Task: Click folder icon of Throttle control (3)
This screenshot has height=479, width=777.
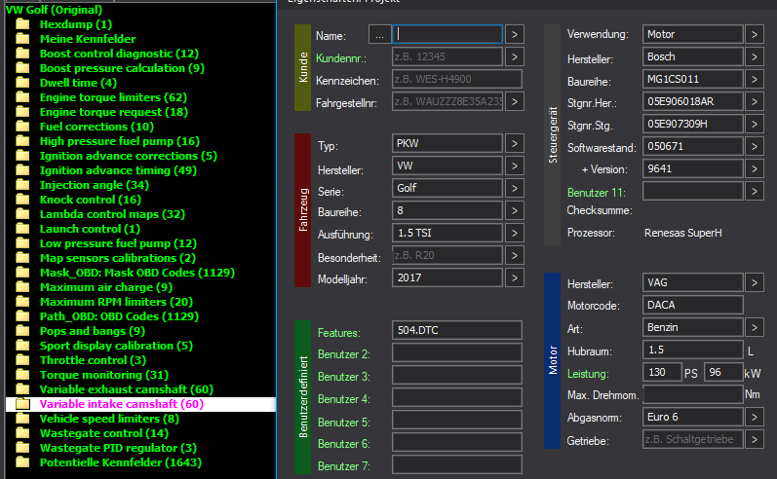Action: pyautogui.click(x=22, y=360)
